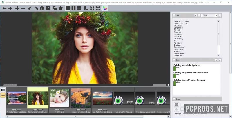Click the minus button in Info header
This screenshot has height=118, width=232.
[x=199, y=16]
